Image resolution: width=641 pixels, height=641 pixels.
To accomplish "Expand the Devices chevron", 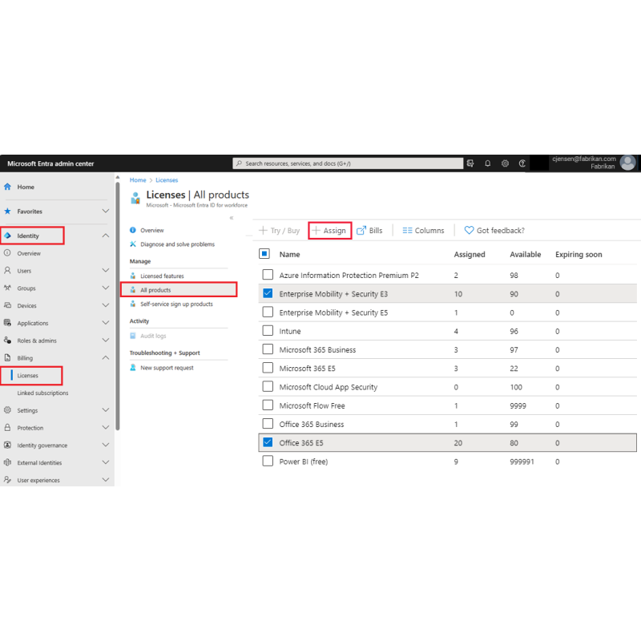I will tap(106, 305).
